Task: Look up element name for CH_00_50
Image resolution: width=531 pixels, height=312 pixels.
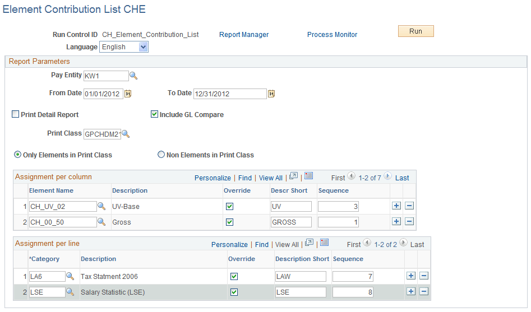Action: click(101, 222)
